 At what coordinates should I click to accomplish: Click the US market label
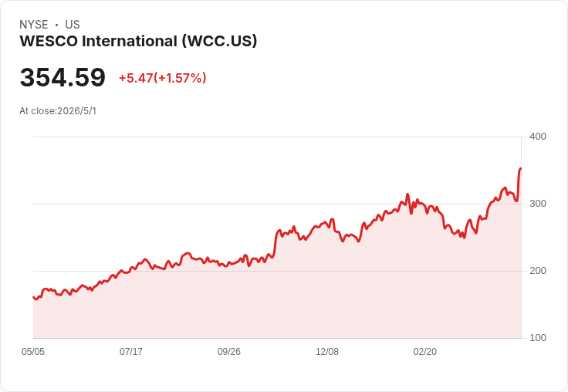(73, 25)
